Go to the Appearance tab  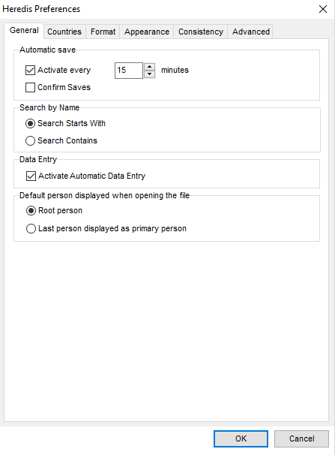coord(146,32)
